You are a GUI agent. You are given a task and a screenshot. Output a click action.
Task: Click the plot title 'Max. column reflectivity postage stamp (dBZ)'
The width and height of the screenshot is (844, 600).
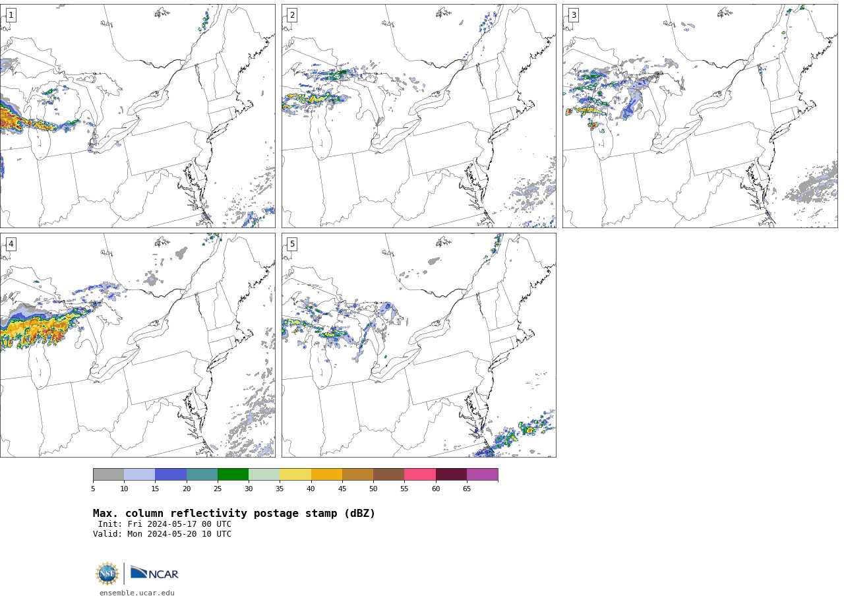pos(234,514)
